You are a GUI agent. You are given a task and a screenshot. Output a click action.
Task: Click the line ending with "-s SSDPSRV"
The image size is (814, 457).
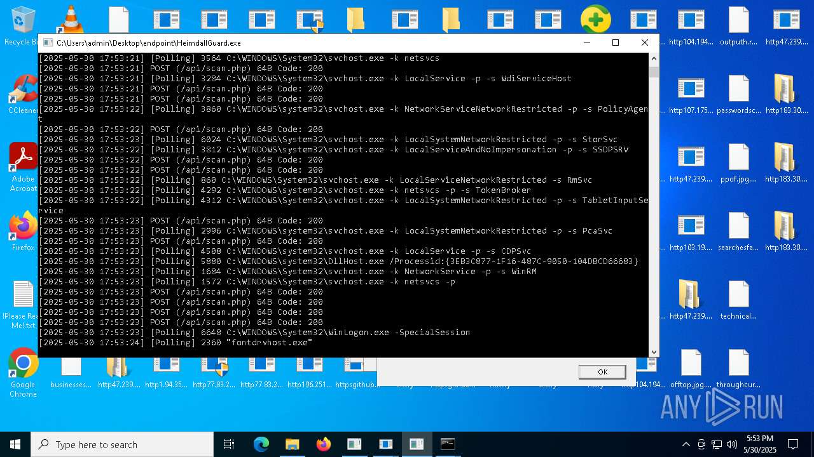334,150
